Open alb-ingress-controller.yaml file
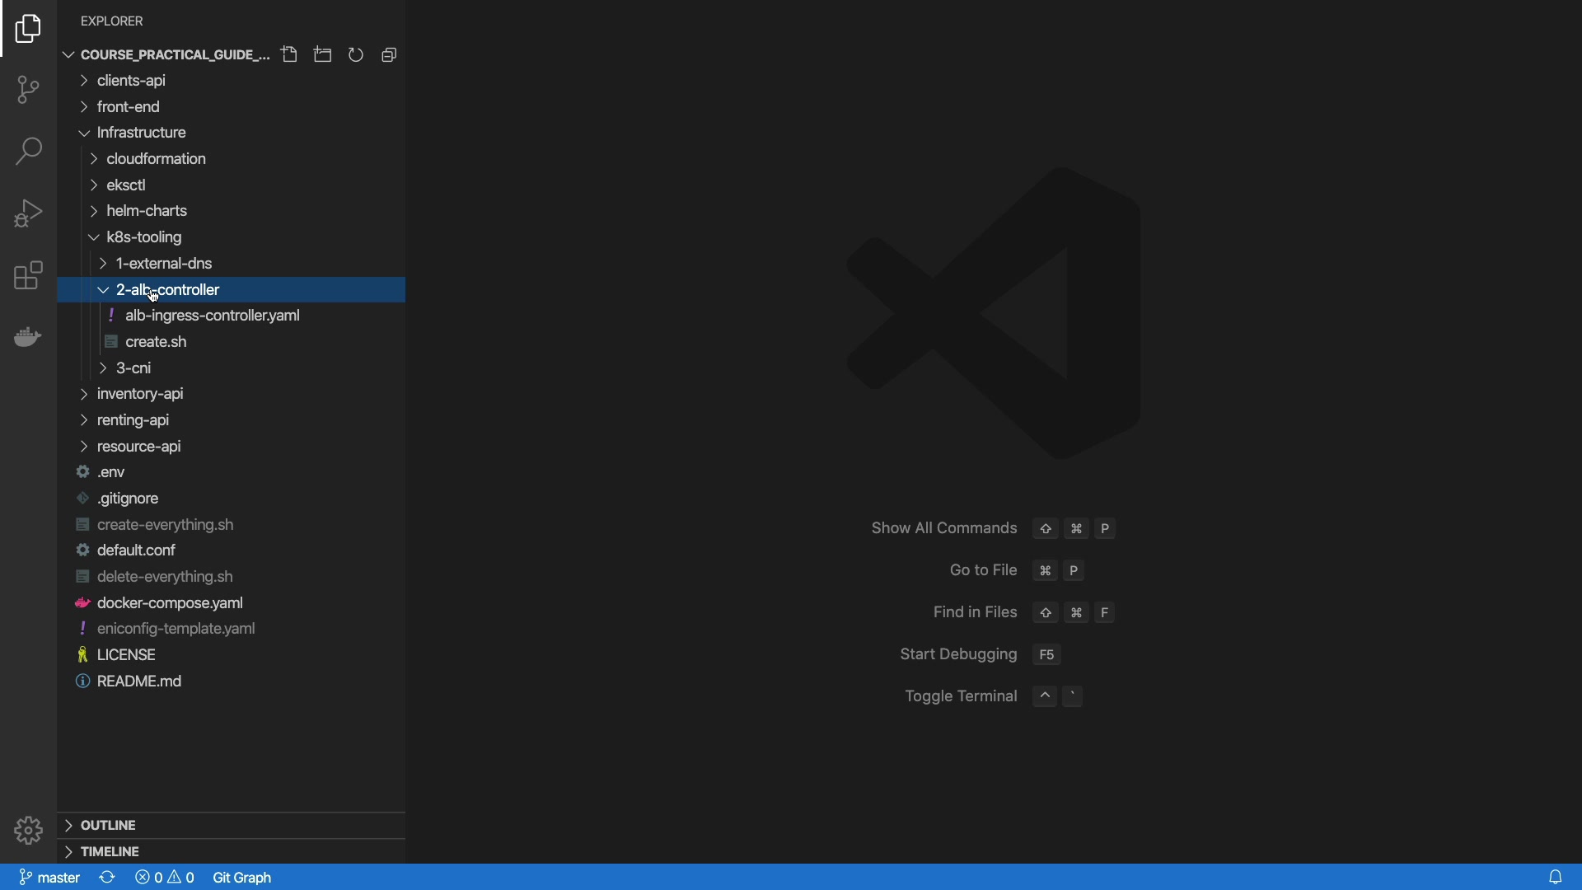1582x890 pixels. [212, 316]
